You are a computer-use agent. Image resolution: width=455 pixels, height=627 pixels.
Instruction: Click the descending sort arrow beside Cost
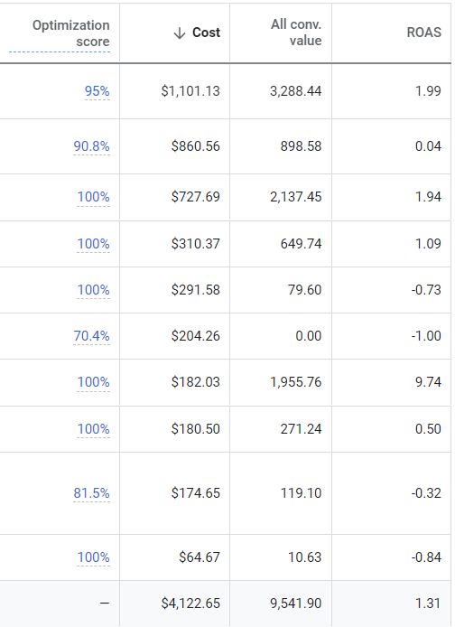180,33
